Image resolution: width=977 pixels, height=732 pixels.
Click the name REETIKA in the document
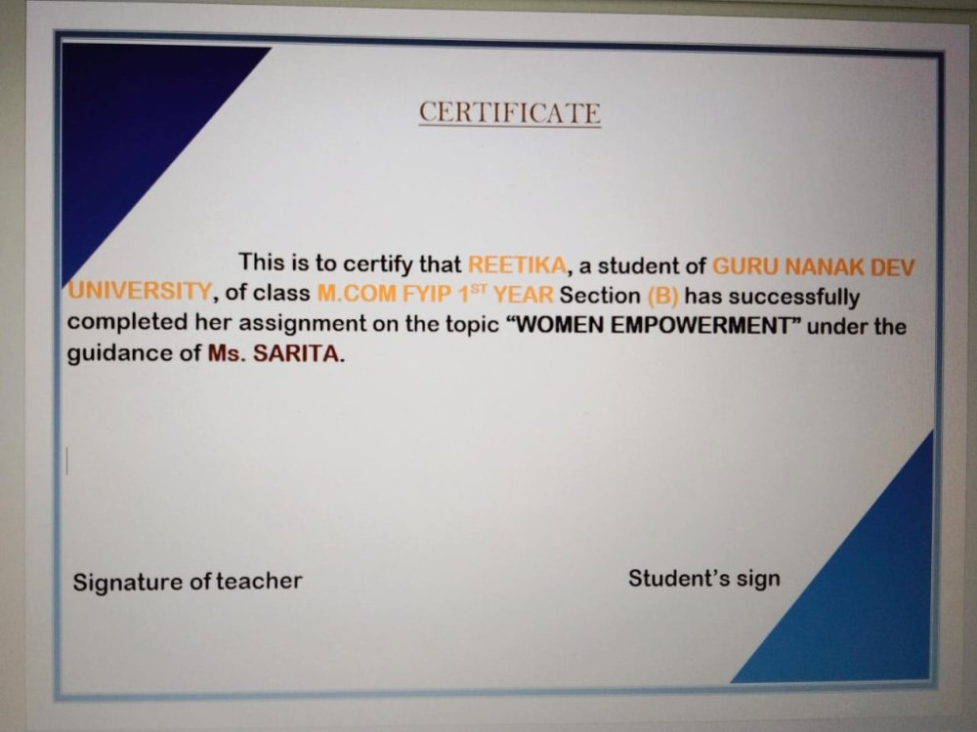(517, 265)
